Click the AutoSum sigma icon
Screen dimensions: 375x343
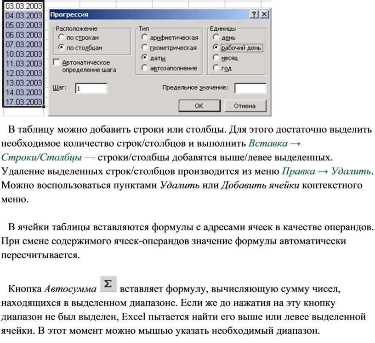(x=108, y=284)
